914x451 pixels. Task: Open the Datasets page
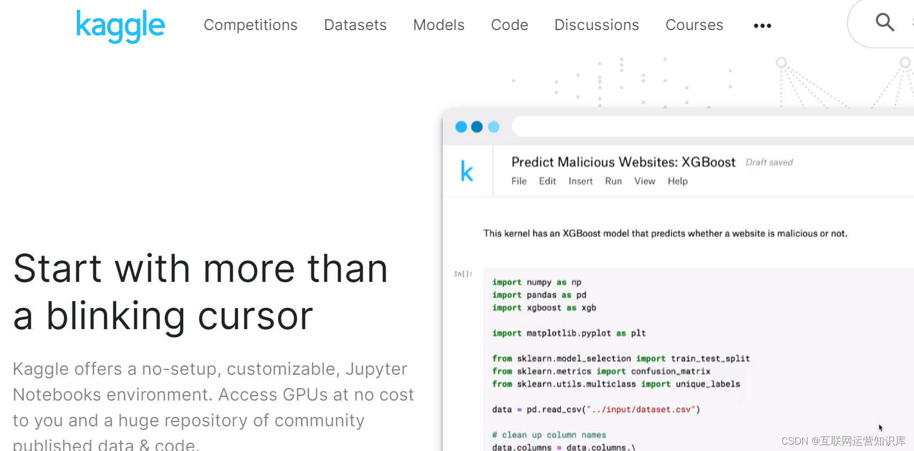tap(355, 25)
